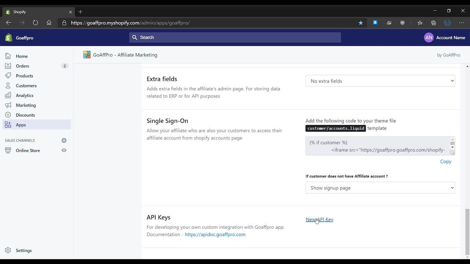The image size is (470, 264).
Task: Click the New API Key link
Action: click(x=319, y=220)
